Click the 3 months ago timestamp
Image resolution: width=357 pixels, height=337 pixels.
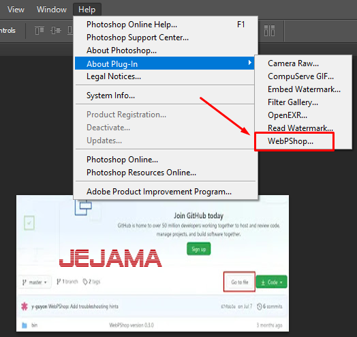point(269,325)
